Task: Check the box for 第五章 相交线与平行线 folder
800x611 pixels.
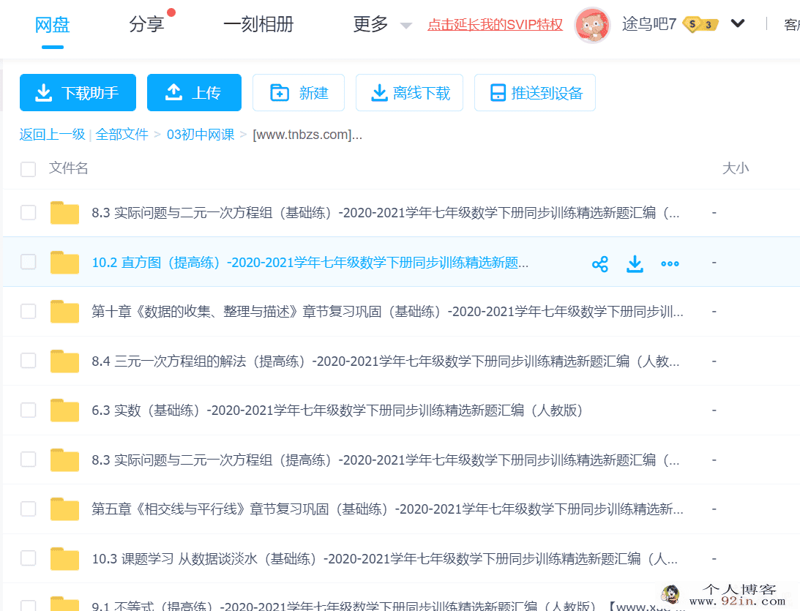Action: click(28, 509)
